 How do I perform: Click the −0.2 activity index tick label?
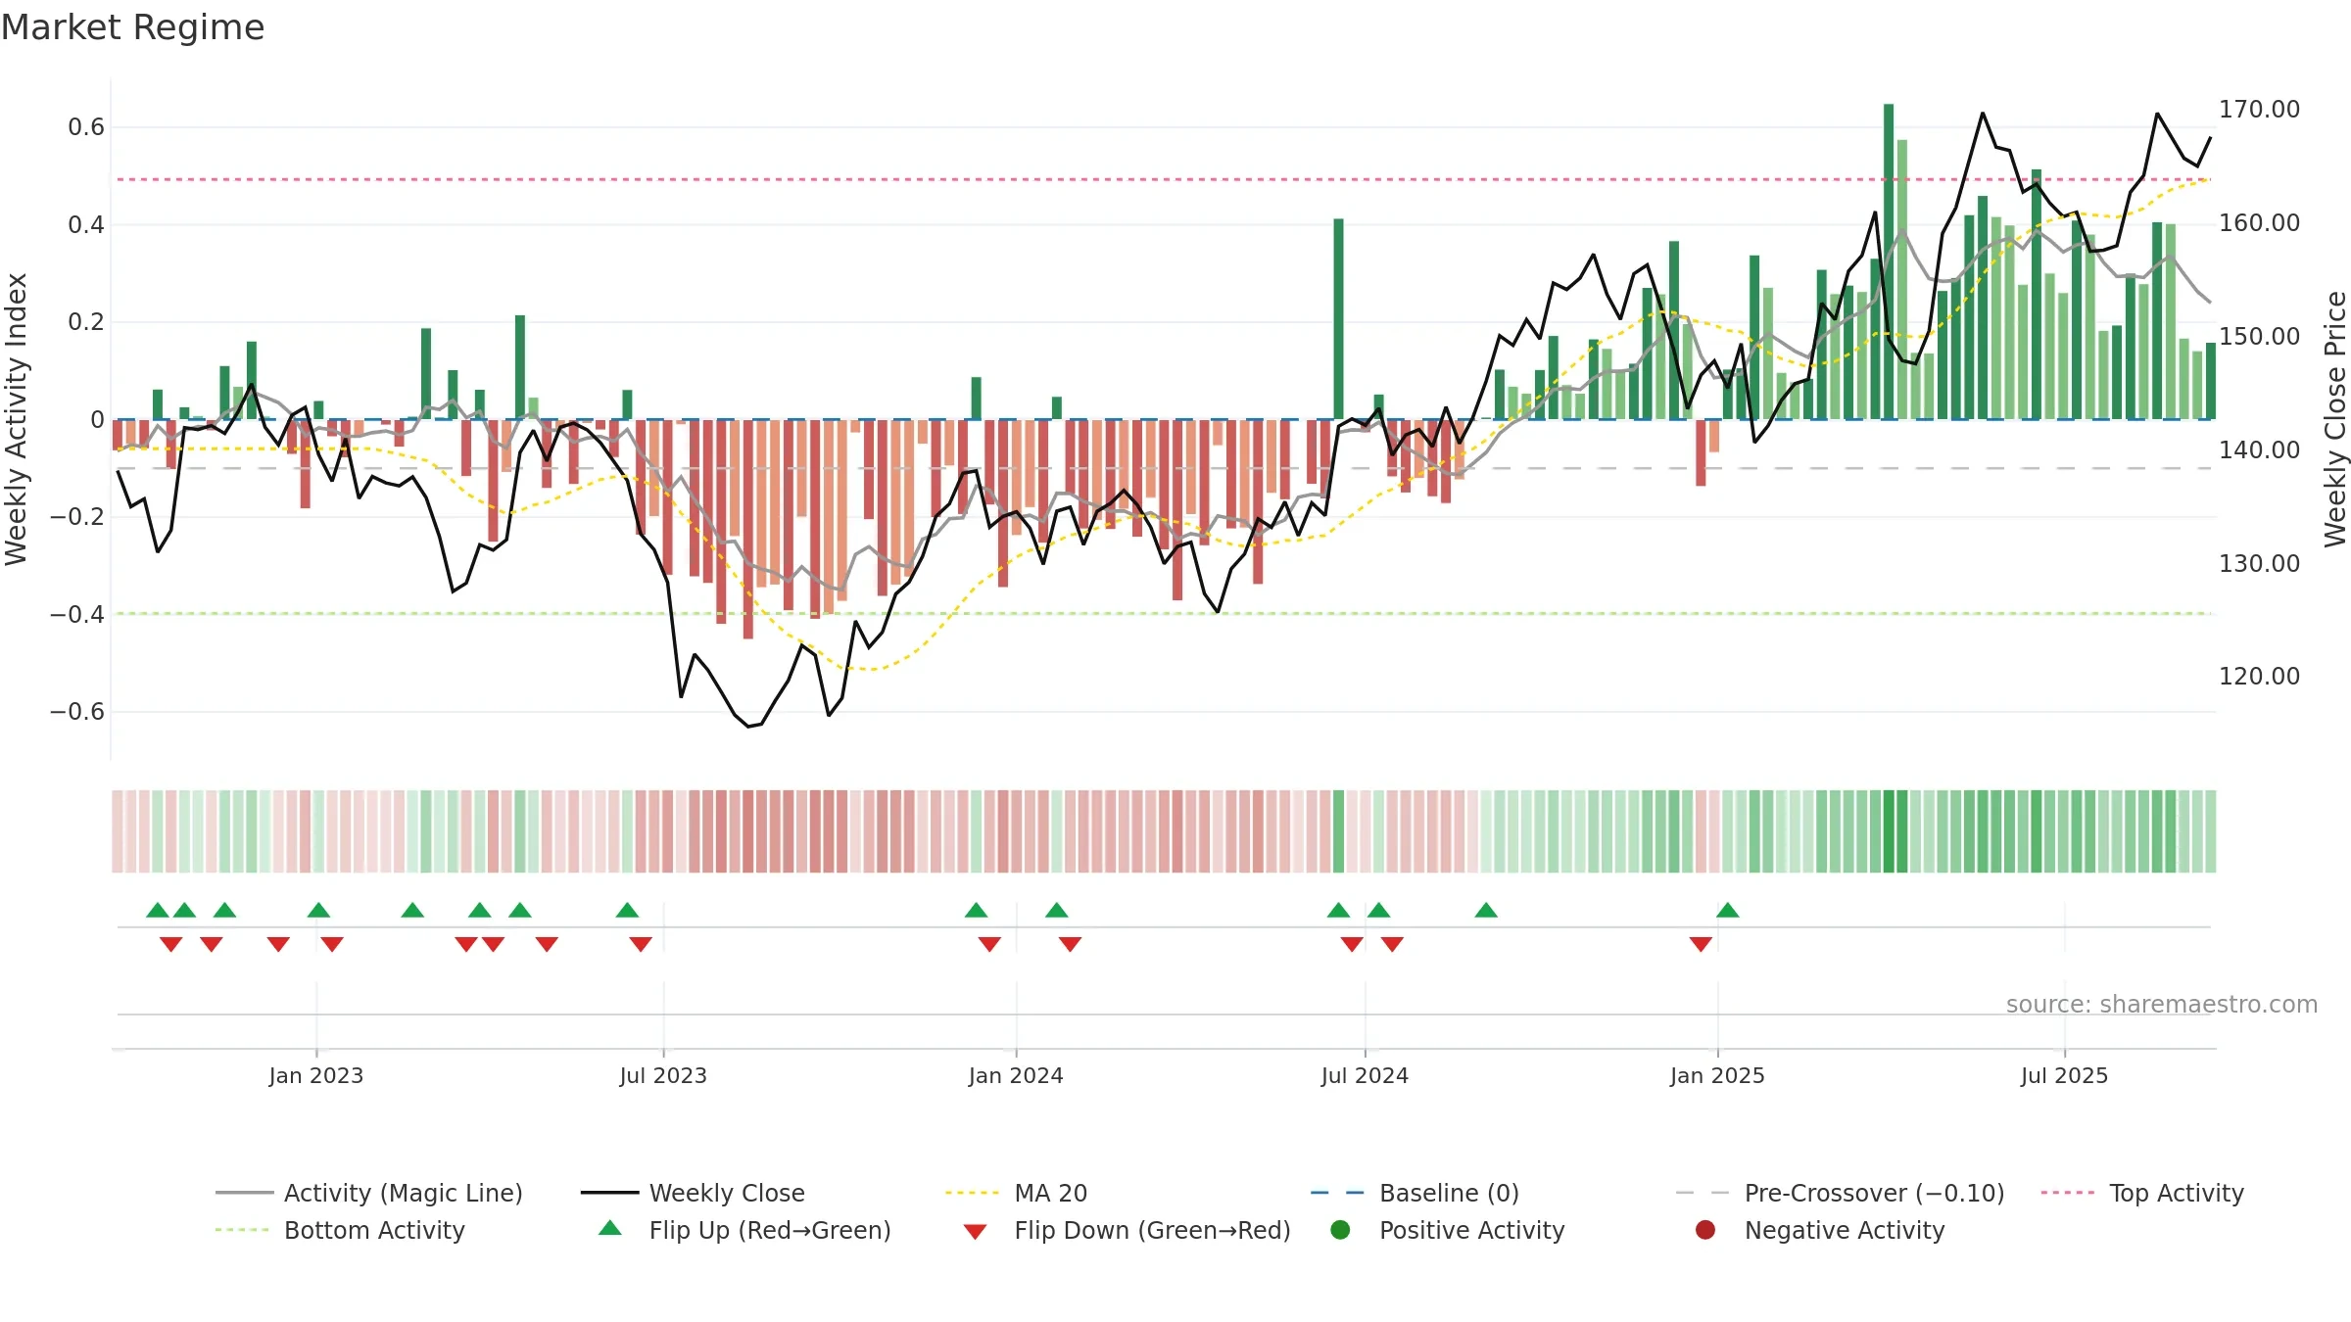77,516
